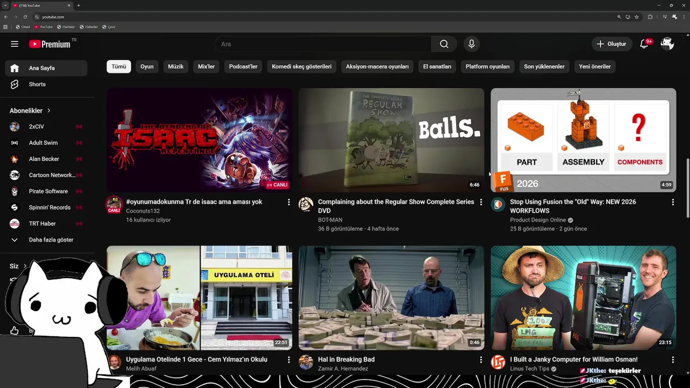Open the Breaking Bad money thumbnail
The height and width of the screenshot is (388, 690).
391,298
